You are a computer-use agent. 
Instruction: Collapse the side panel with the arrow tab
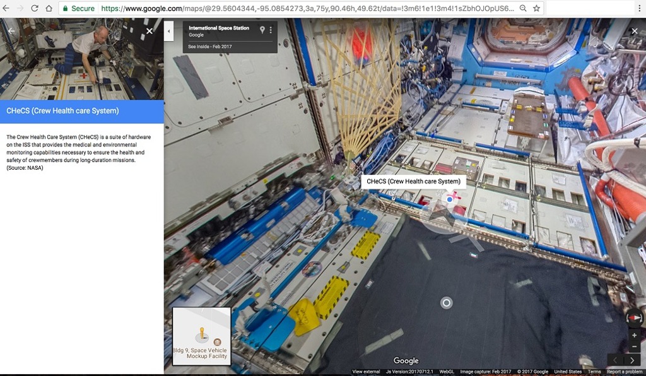click(x=168, y=32)
